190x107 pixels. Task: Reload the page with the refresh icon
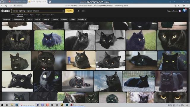pos(11,6)
